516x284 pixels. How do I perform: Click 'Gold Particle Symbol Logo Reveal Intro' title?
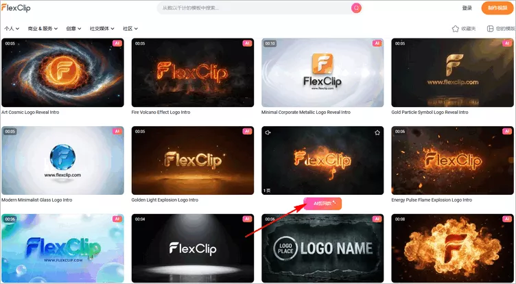click(430, 113)
